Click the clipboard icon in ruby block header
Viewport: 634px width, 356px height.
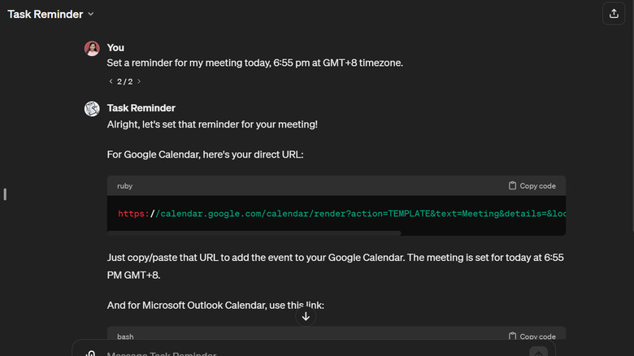512,185
